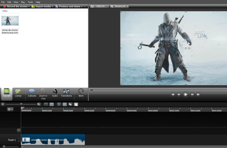Click the video preview canvas image
This screenshot has height=148, width=227.
click(174, 48)
